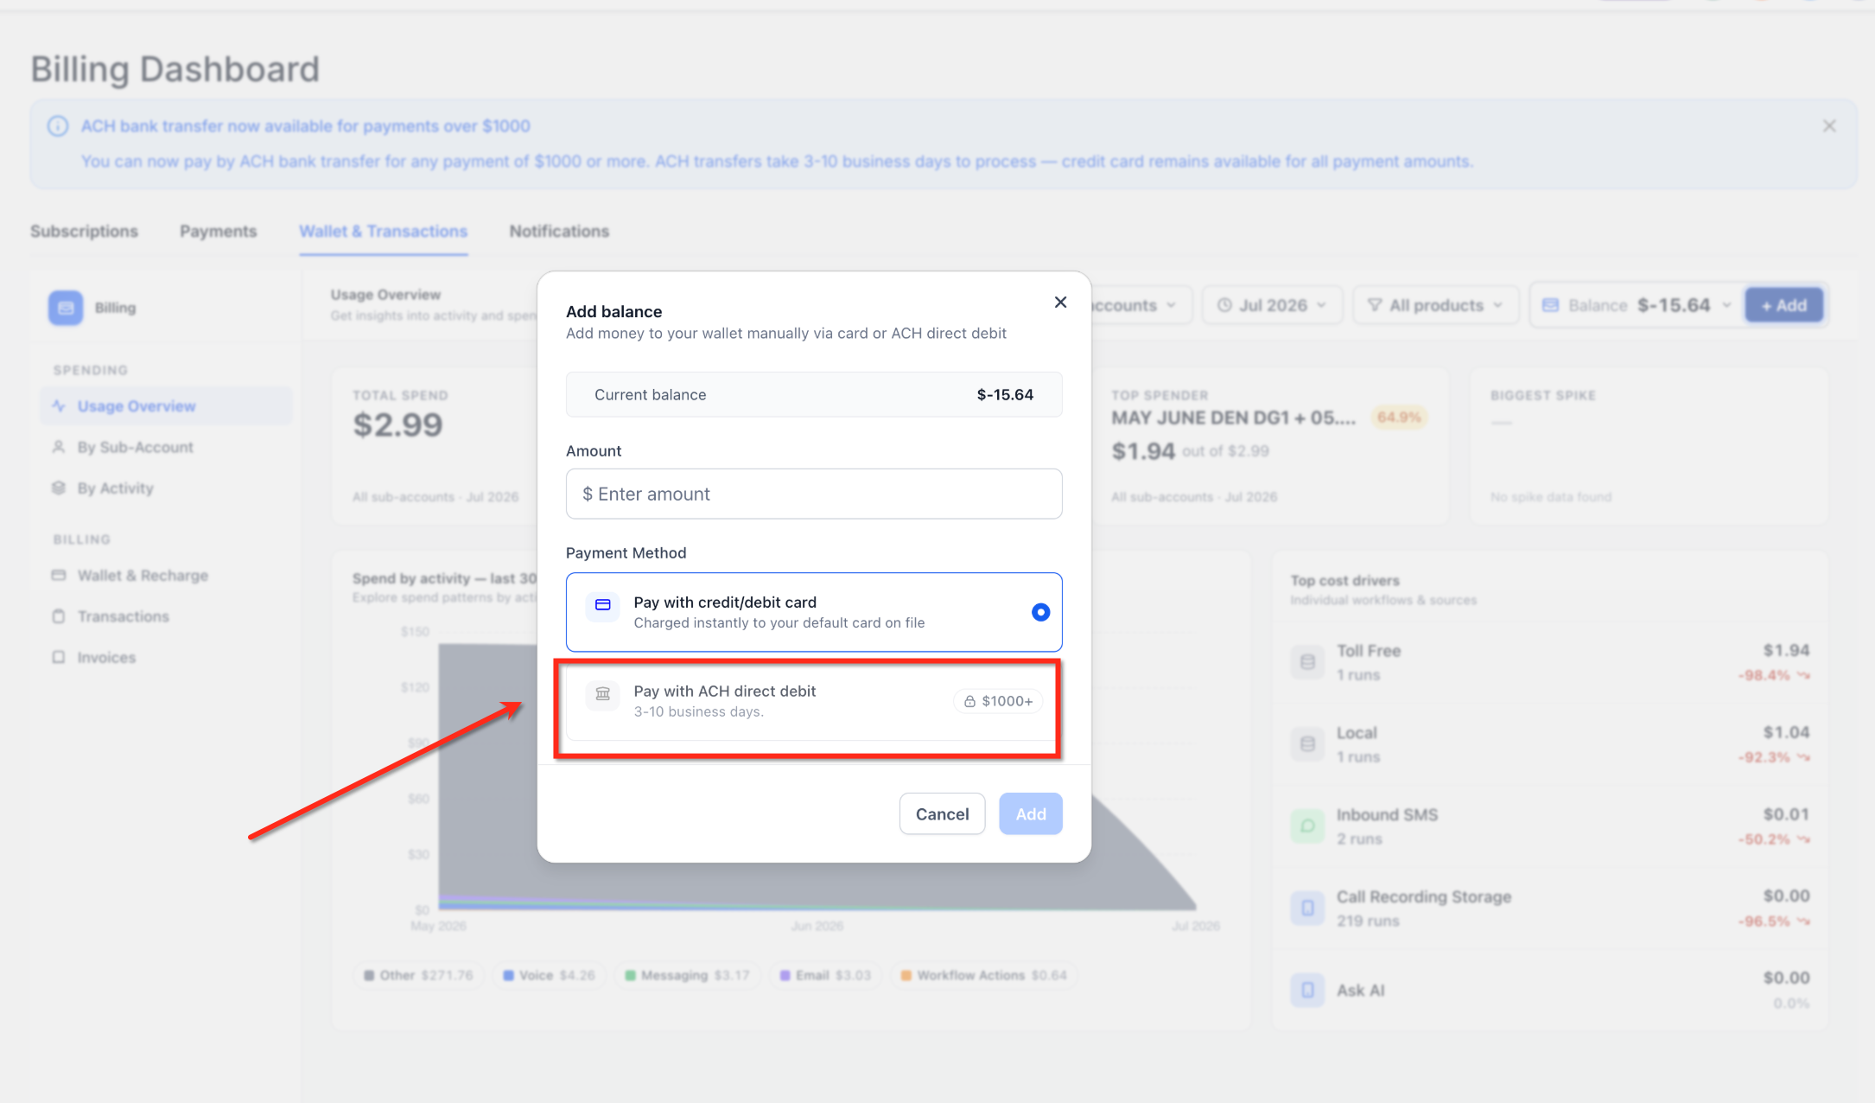
Task: Expand the Balance $-15.64 dropdown
Action: point(1637,305)
